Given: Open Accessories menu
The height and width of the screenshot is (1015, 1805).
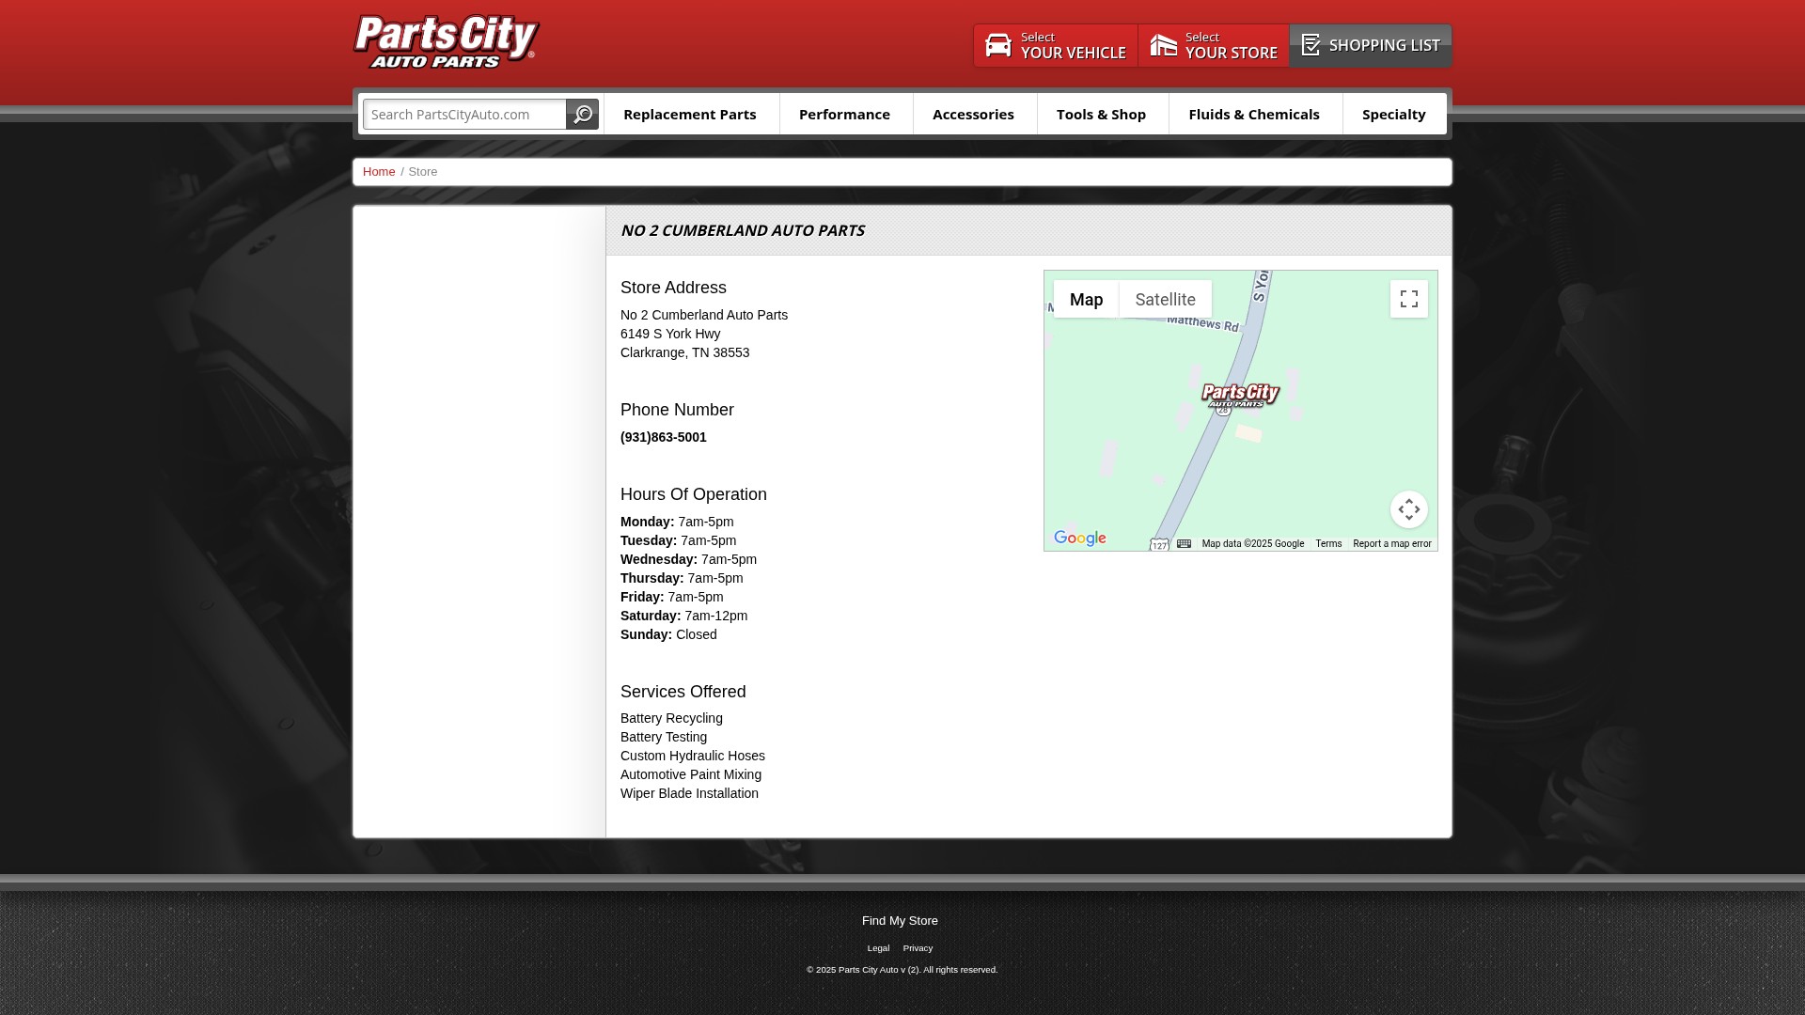Looking at the screenshot, I should (974, 114).
